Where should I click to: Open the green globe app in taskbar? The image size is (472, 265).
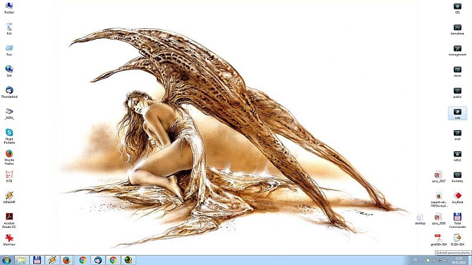click(x=128, y=260)
